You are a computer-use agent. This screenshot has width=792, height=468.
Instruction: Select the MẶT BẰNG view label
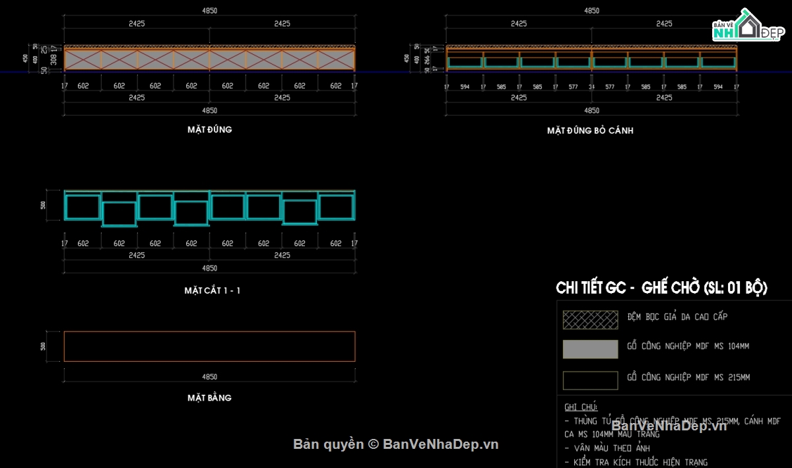pyautogui.click(x=209, y=398)
